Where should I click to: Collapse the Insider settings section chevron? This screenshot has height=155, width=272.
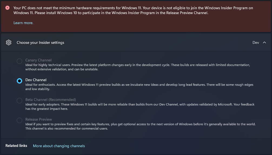pos(264,42)
